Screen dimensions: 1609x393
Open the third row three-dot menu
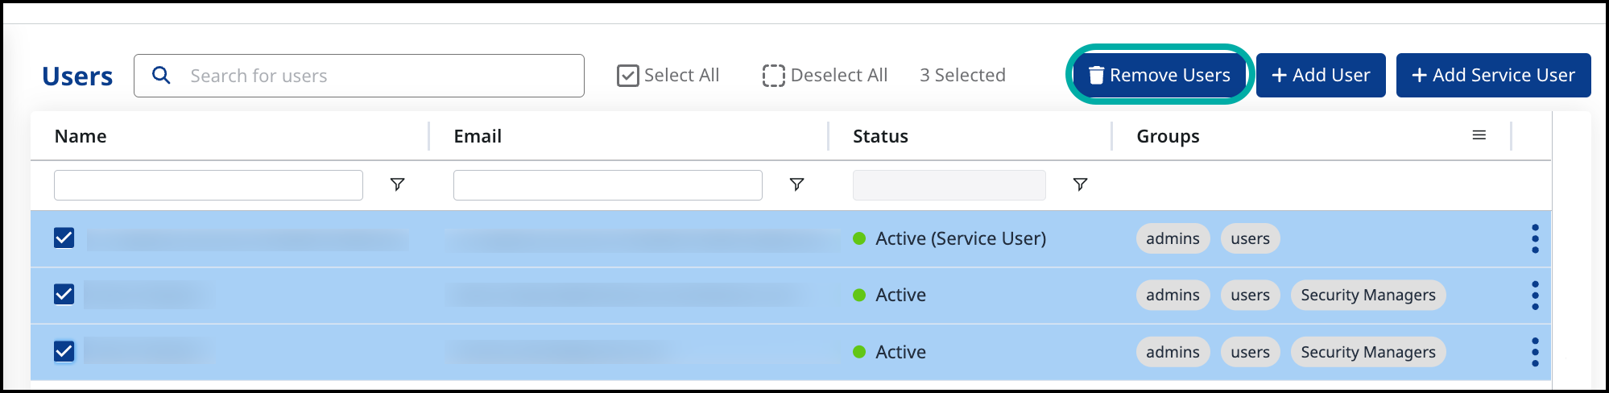coord(1535,352)
